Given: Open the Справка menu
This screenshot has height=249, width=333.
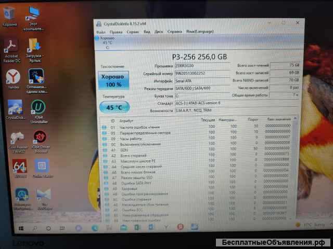Looking at the screenshot, I should pos(175,32).
